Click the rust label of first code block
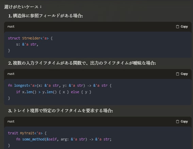Image resolution: width=193 pixels, height=149 pixels. click(x=11, y=27)
